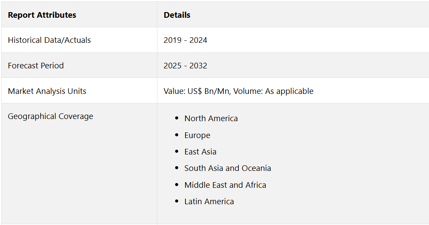Click the Latin America list item
The height and width of the screenshot is (225, 429).
pos(209,202)
